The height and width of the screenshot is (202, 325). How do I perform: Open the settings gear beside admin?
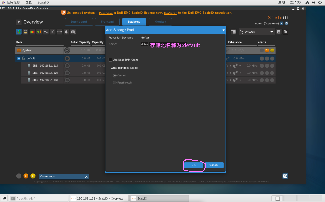click(x=286, y=23)
